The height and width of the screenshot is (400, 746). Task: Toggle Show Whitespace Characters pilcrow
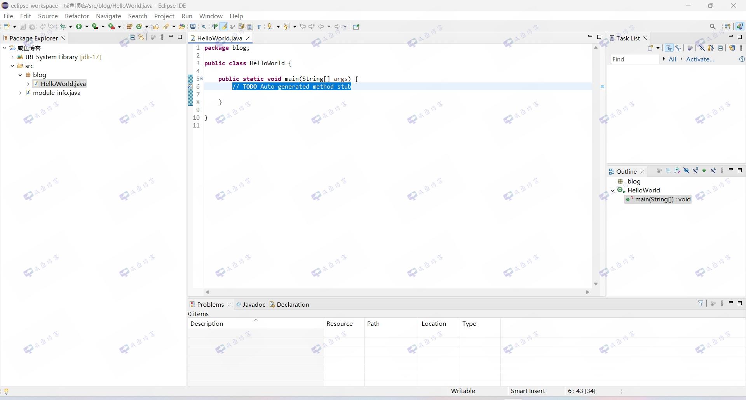[259, 26]
